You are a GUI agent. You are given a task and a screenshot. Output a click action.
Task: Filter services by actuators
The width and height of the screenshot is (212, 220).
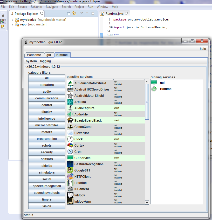click(x=47, y=85)
